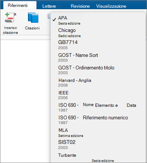Click the Inserisci citazione icon
This screenshot has height=163, width=147.
pos(10,18)
